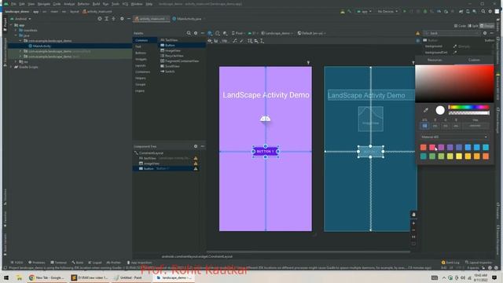This screenshot has width=503, height=283.
Task: Select Buttons category in Palette
Action: tap(141, 53)
